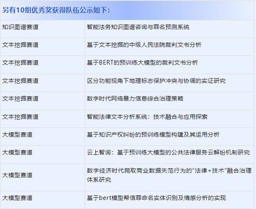This screenshot has width=256, height=209.
Task: Select 智能法律文本分析系统：技术融合与应用探索 entry
Action: pyautogui.click(x=147, y=117)
